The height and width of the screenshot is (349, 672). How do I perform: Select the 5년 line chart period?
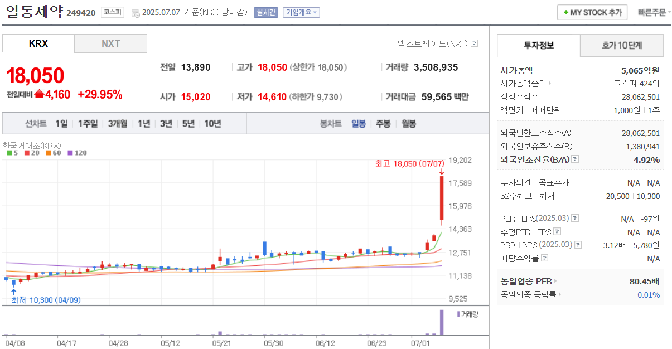tap(188, 124)
